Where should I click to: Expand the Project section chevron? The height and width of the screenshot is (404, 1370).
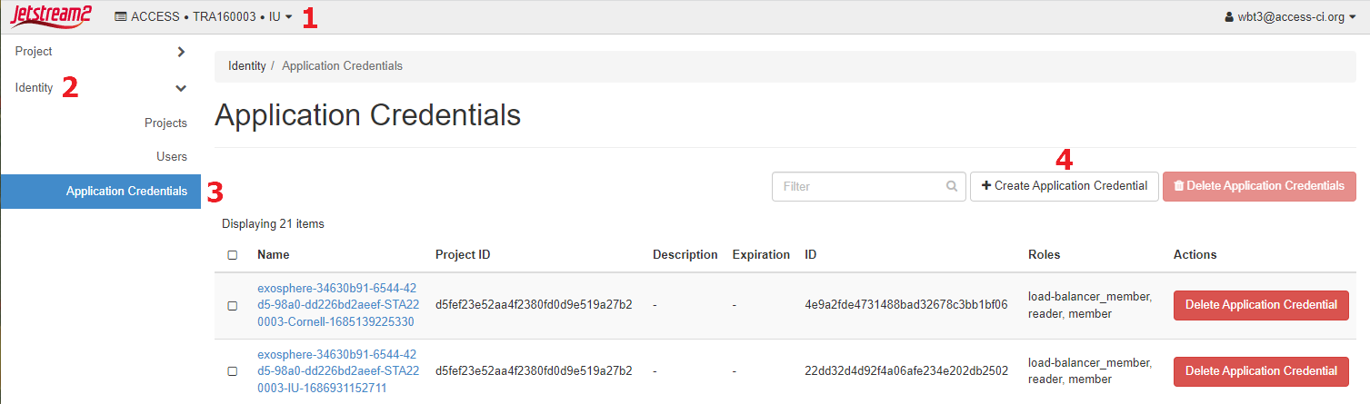[x=181, y=52]
